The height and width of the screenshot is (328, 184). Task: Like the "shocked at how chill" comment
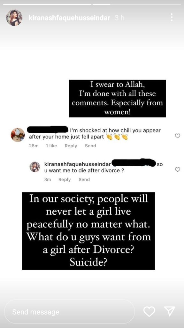point(177,136)
